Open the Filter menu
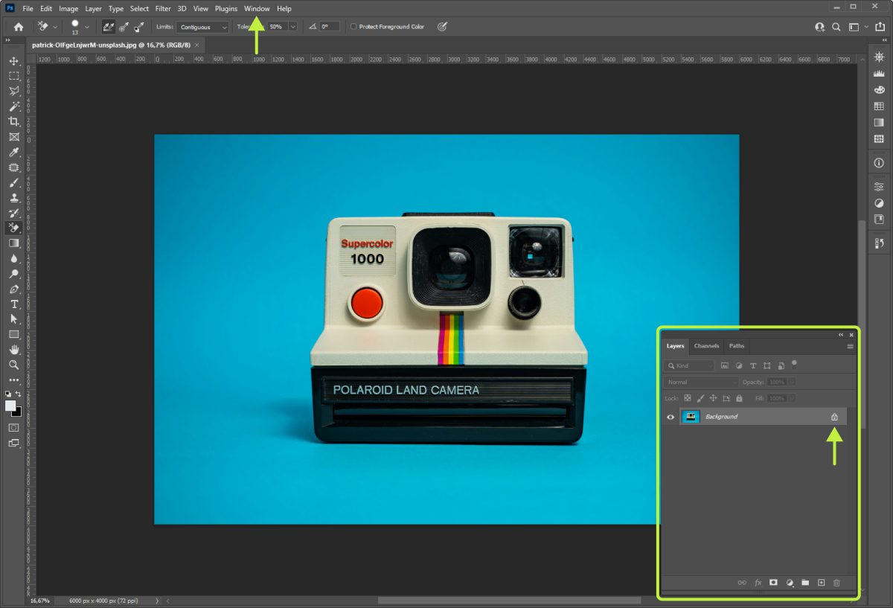 coord(163,9)
